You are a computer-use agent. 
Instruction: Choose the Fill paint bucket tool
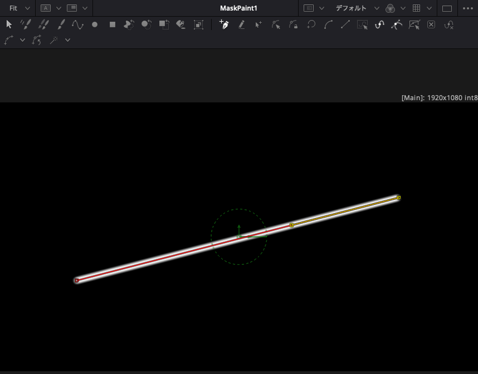point(181,24)
